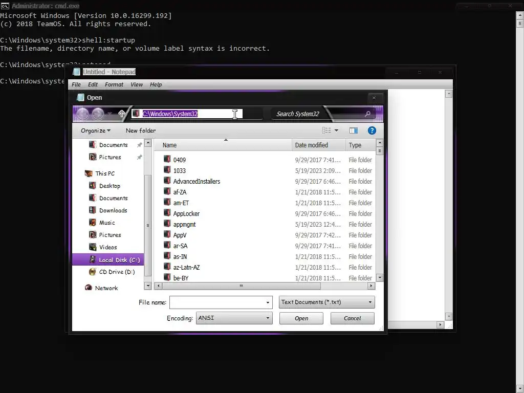
Task: Sort files by the Type column header
Action: (x=360, y=145)
